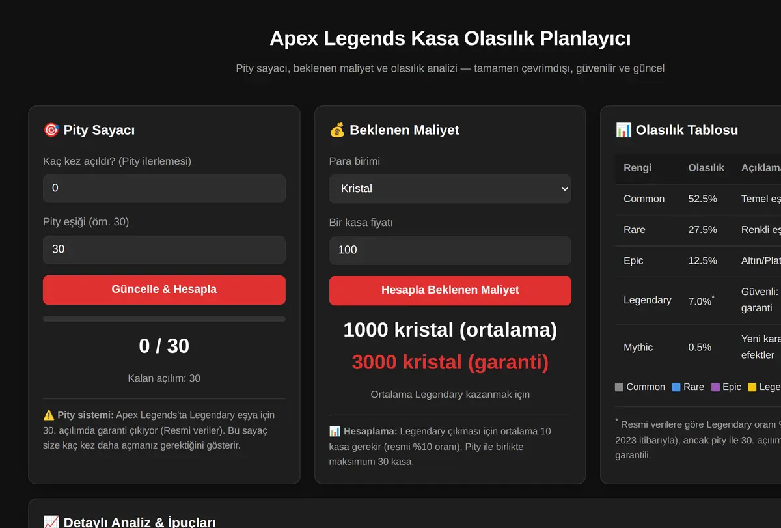
Task: Click the 'Pity Sayacı' card heading
Action: coord(99,130)
